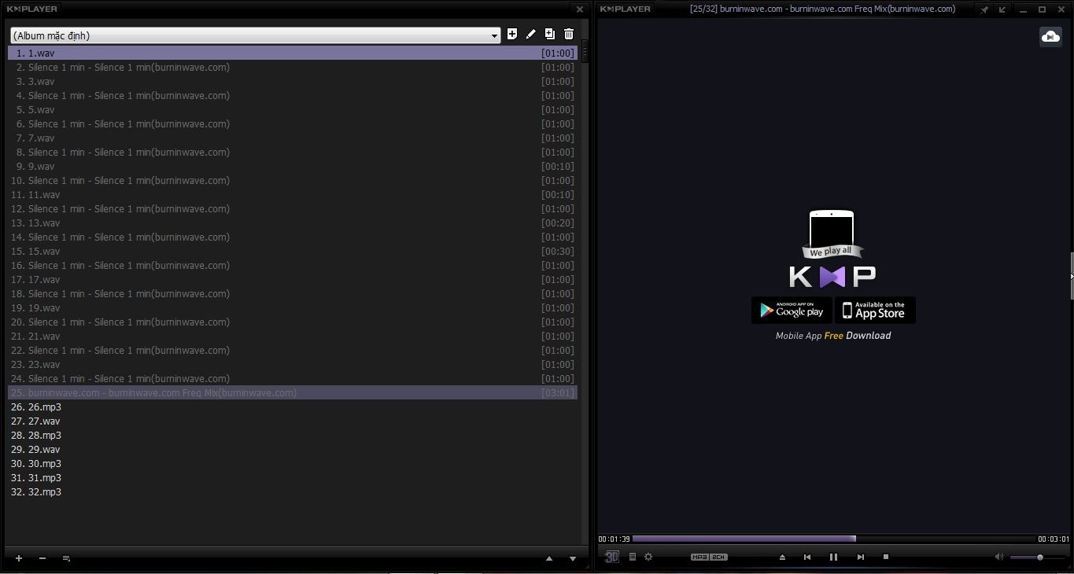Click the App Store download badge

click(875, 311)
